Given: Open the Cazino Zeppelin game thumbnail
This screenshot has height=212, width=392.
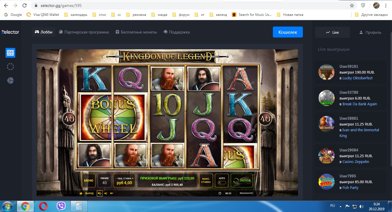Looking at the screenshot, I should coord(326,156).
